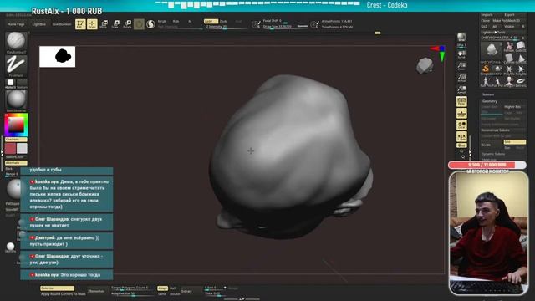Toggle the Smt option beside Divide
The width and height of the screenshot is (535, 301).
(515, 142)
